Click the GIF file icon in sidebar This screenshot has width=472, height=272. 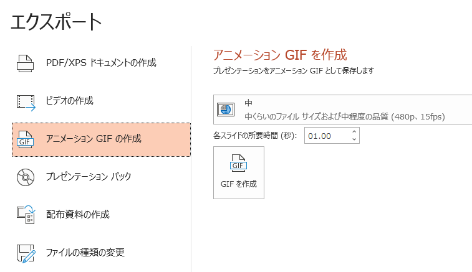pos(25,140)
